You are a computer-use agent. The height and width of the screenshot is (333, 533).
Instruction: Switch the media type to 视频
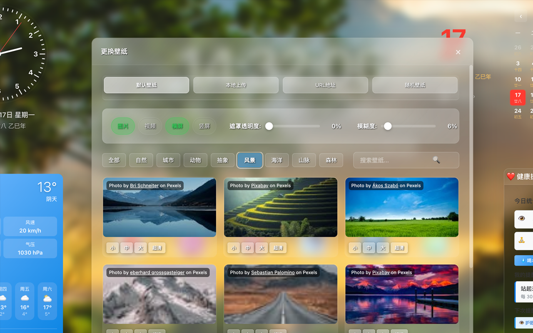point(150,126)
